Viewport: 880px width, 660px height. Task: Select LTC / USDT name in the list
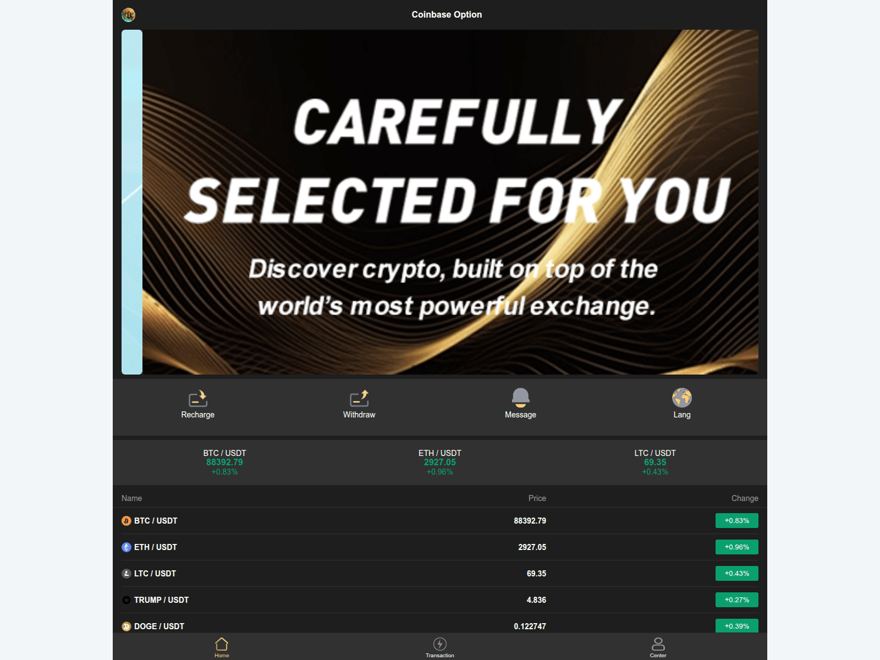tap(155, 574)
